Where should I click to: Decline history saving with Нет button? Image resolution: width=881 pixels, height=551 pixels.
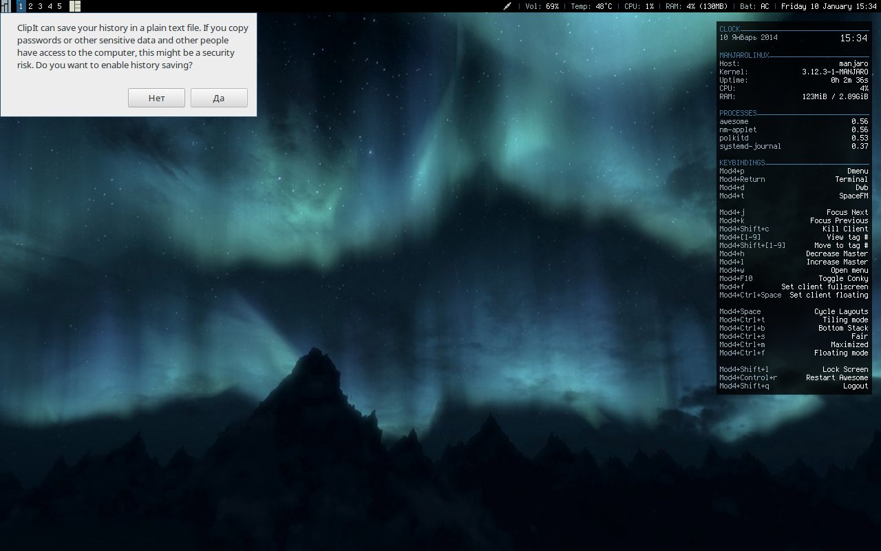[x=156, y=98]
